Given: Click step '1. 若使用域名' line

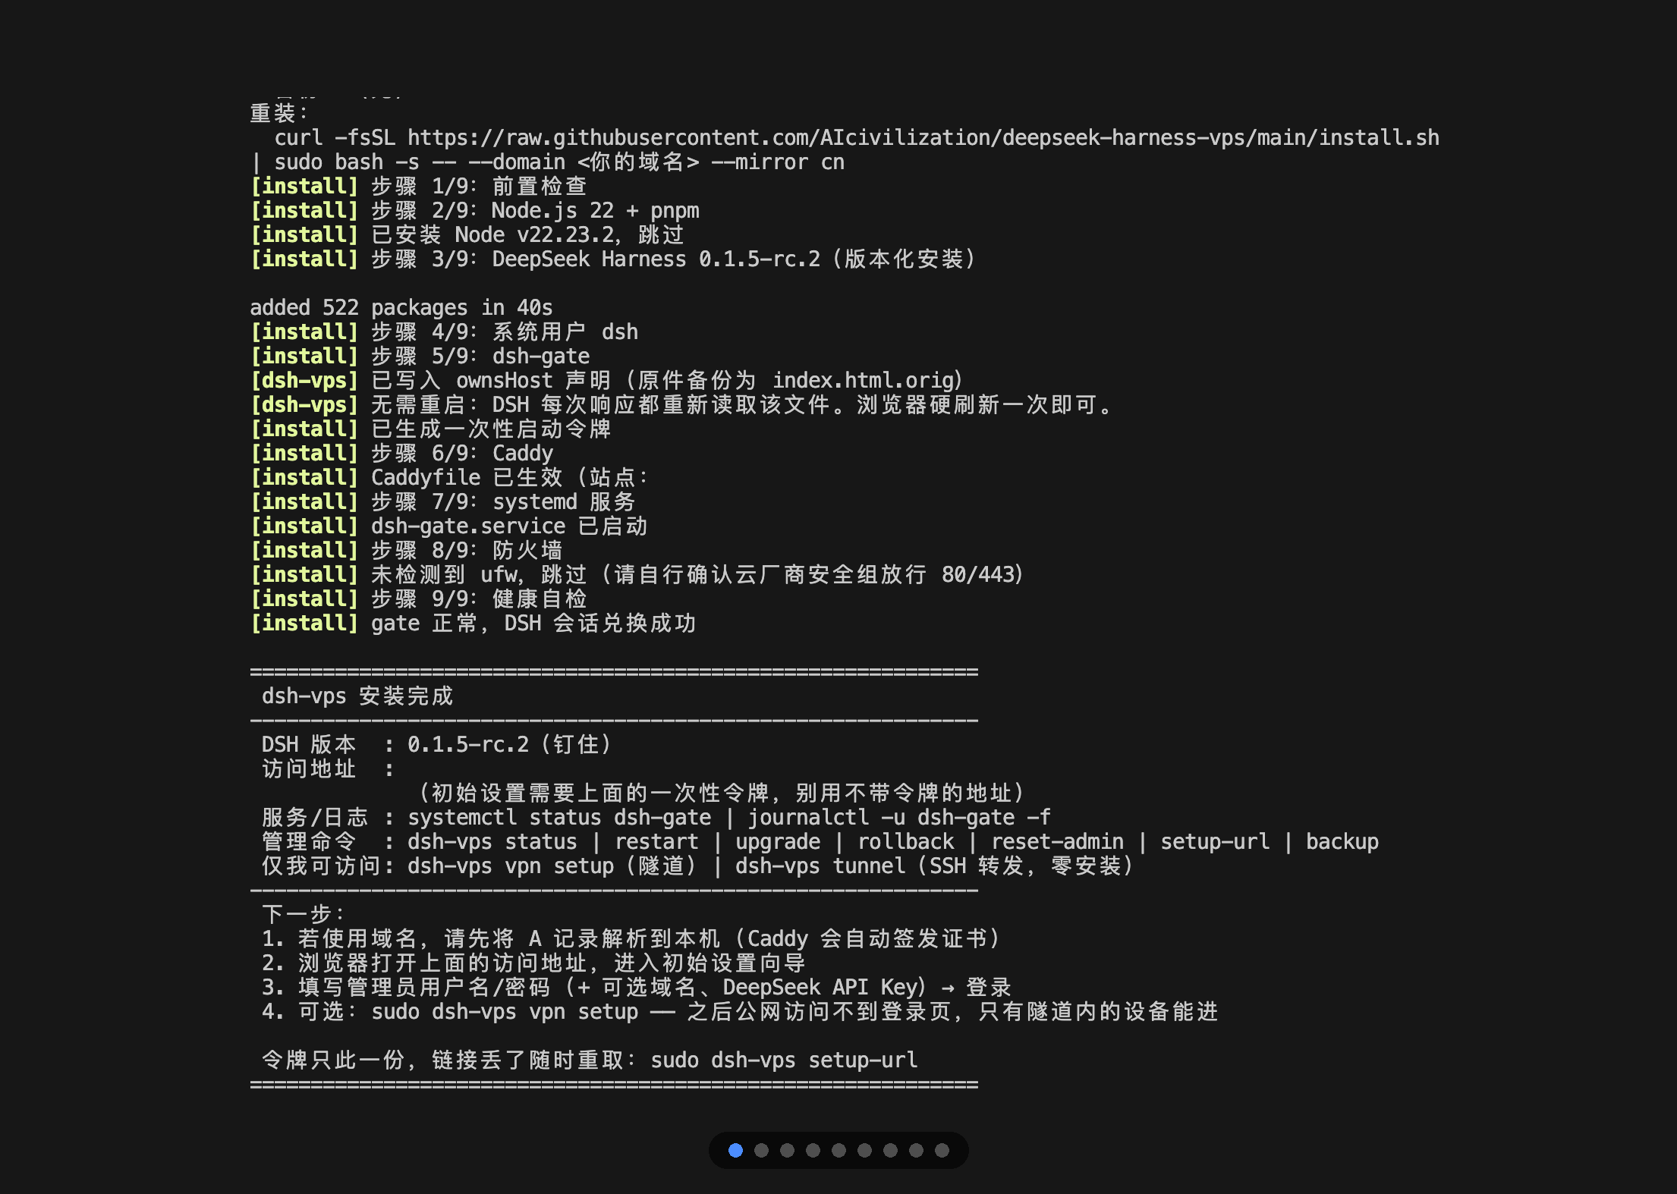Looking at the screenshot, I should coord(632,938).
